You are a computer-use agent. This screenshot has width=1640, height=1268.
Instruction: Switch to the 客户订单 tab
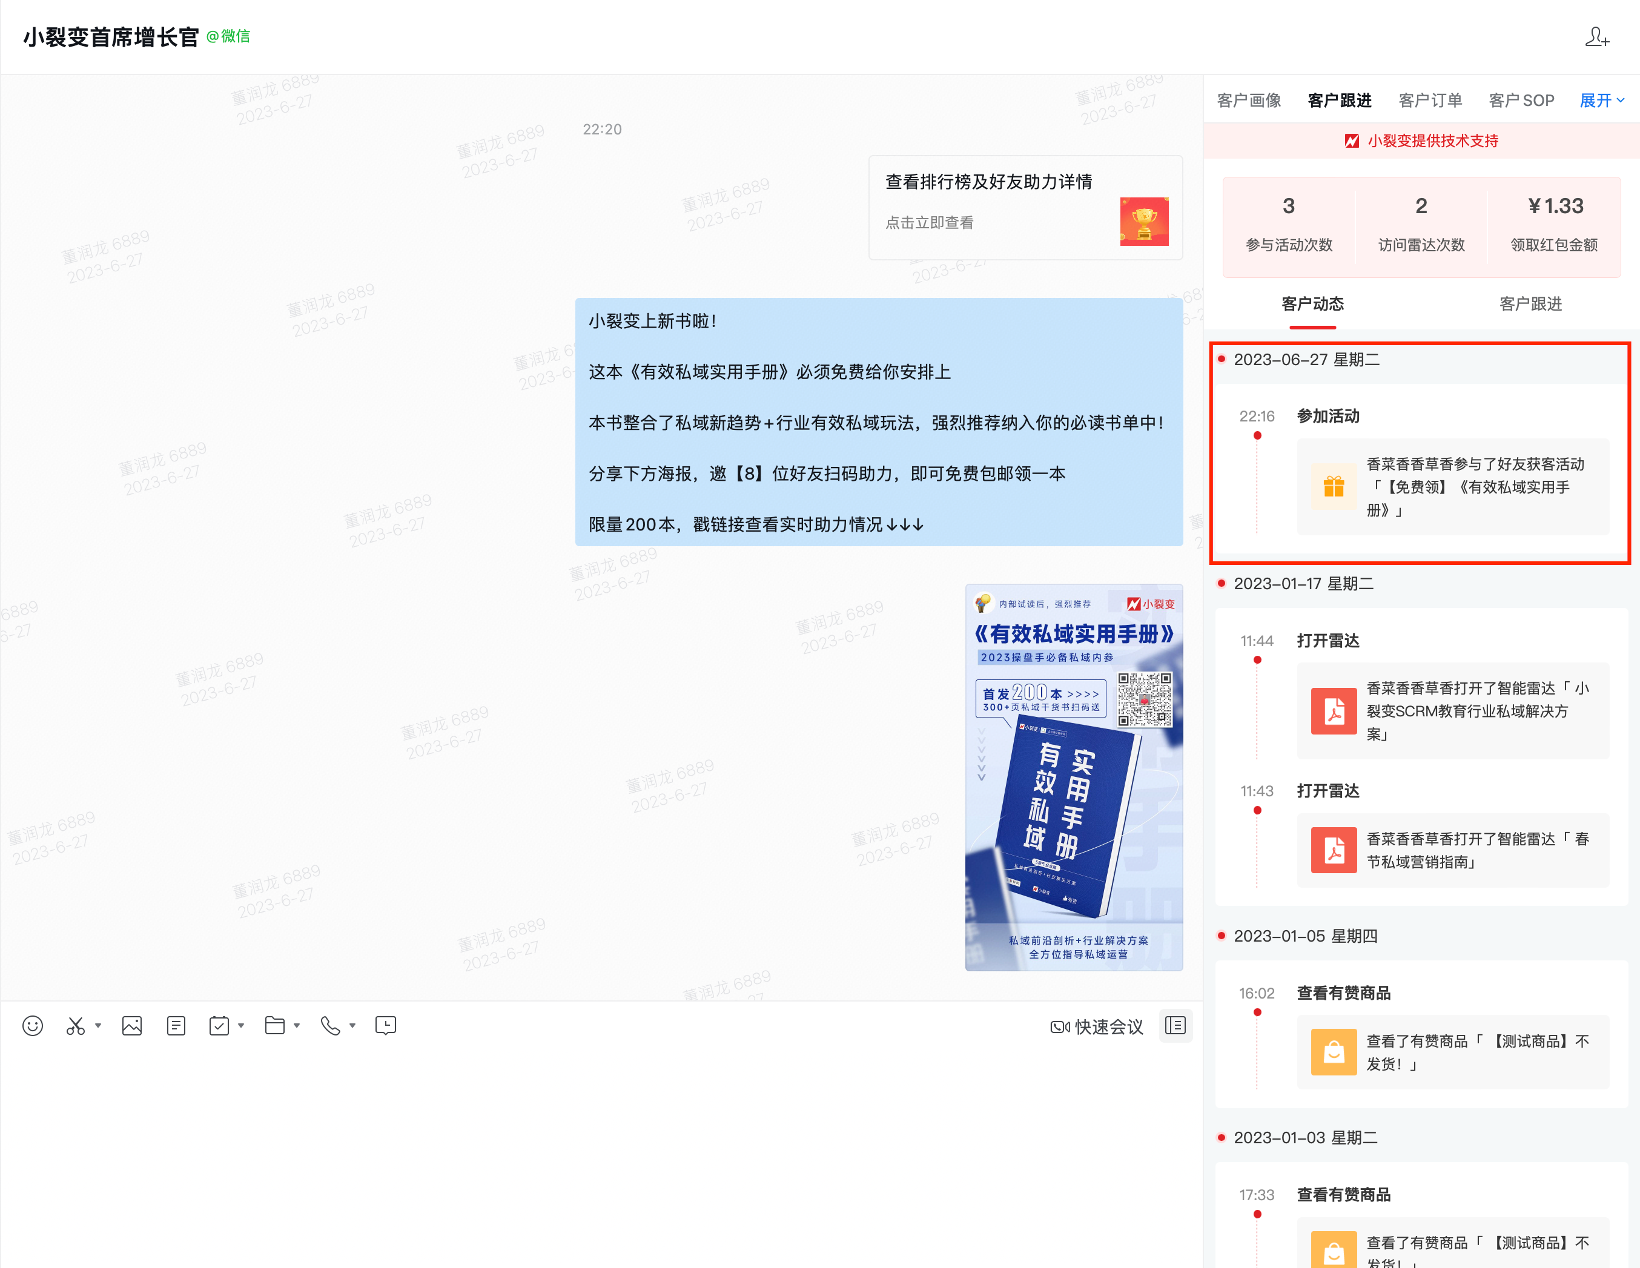pos(1430,101)
